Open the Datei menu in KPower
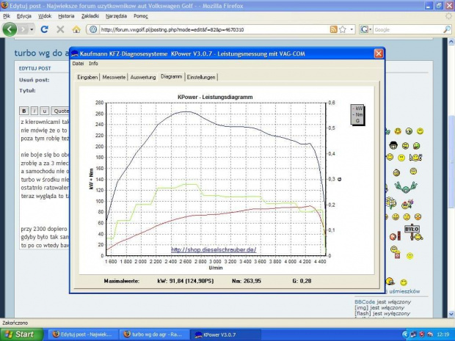Viewport: 455px width, 341px height. click(78, 63)
